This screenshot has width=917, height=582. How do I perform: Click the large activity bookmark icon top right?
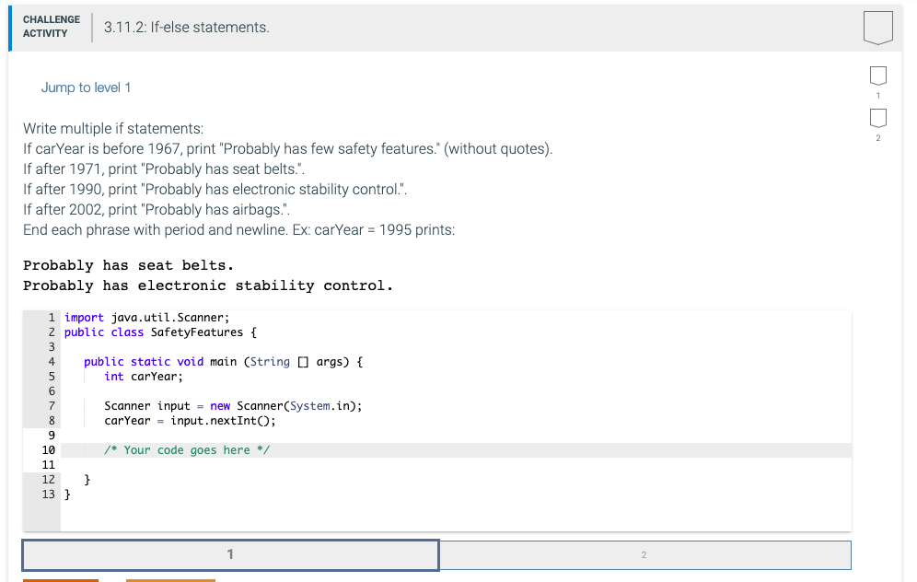[x=877, y=27]
